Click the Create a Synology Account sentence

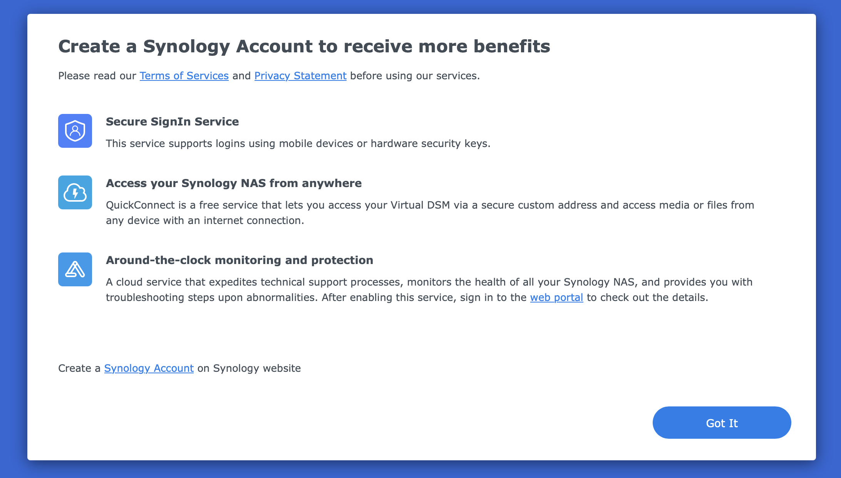tap(179, 368)
